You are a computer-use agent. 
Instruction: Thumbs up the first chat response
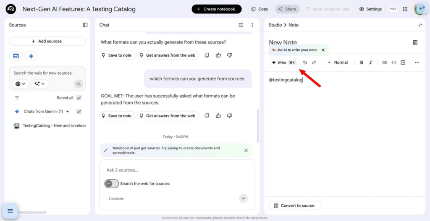tap(218, 55)
